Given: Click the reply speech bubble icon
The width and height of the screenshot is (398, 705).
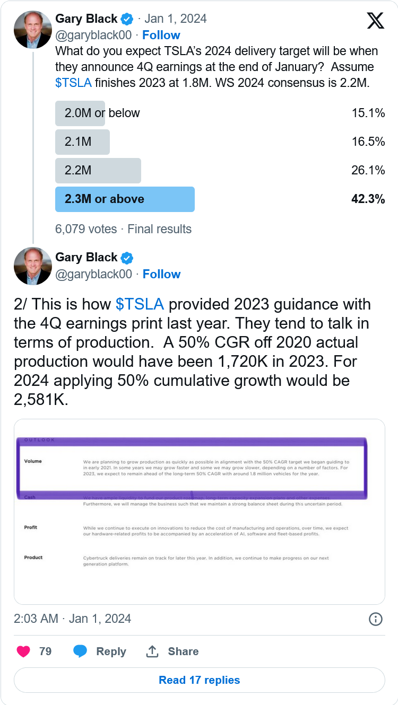Looking at the screenshot, I should pos(80,651).
